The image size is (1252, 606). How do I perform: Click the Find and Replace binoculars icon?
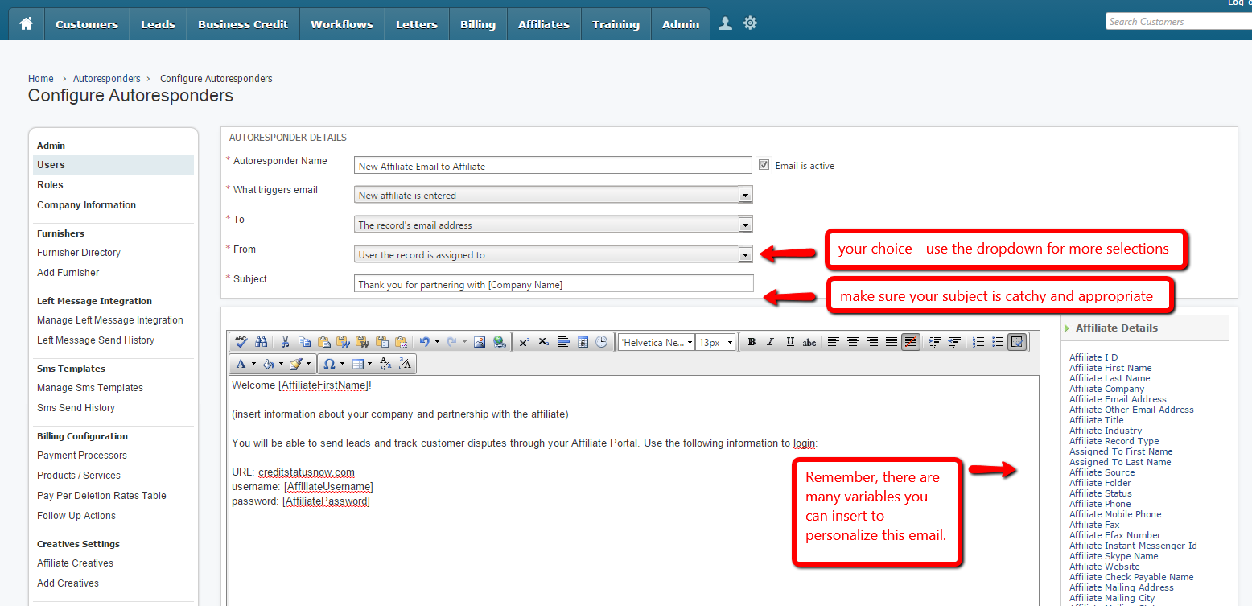pos(261,342)
